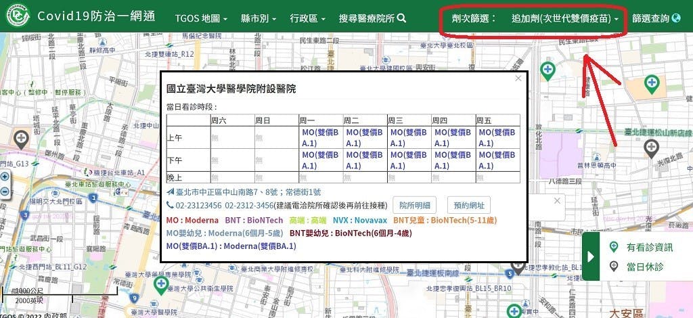Zoom in the map with plus button
The image size is (693, 318).
coord(5,177)
